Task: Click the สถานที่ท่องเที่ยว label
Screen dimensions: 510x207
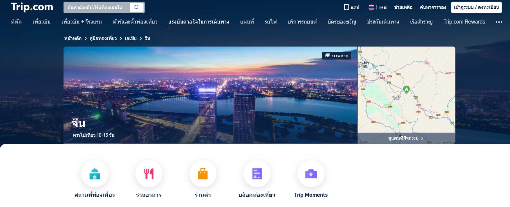Action: 95,195
